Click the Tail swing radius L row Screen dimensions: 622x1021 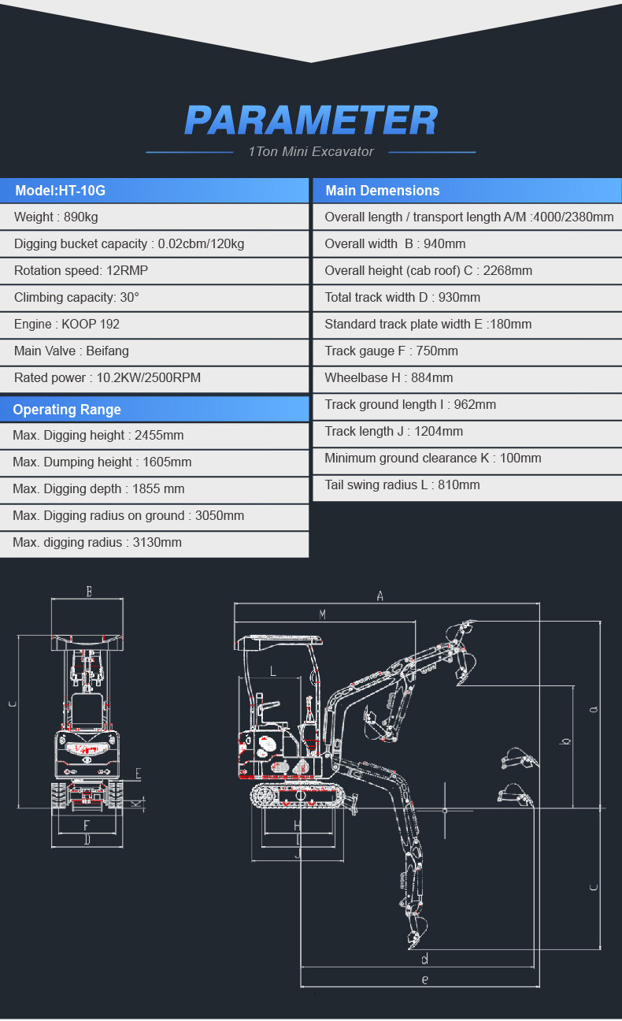468,485
